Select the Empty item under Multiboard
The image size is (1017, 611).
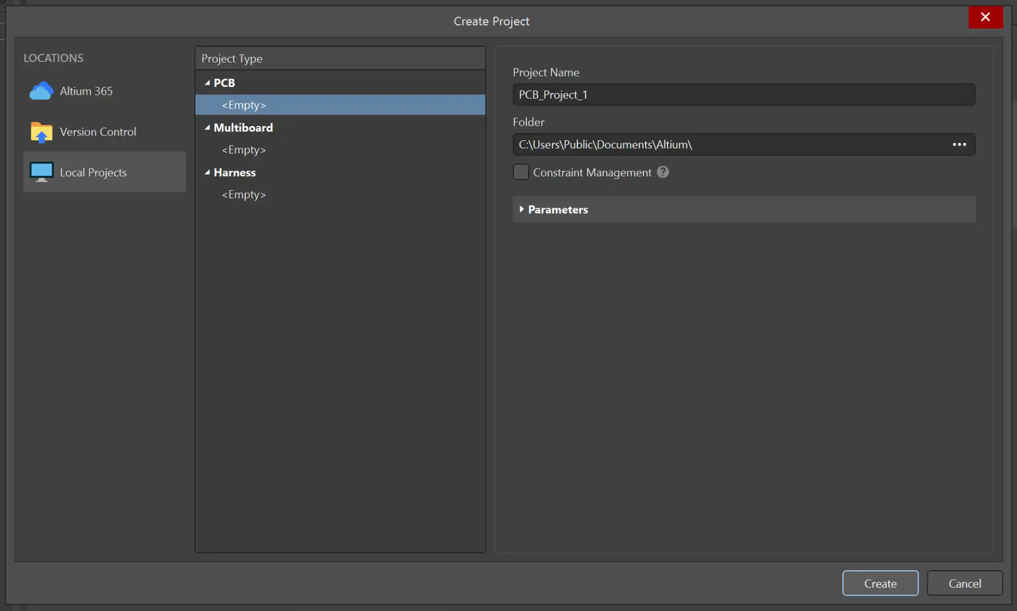(244, 150)
